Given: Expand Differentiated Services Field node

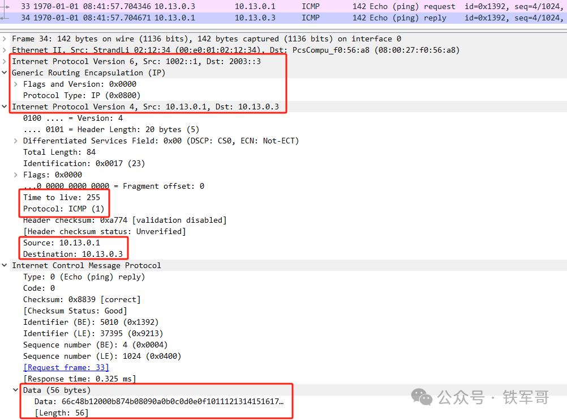Looking at the screenshot, I should point(15,141).
